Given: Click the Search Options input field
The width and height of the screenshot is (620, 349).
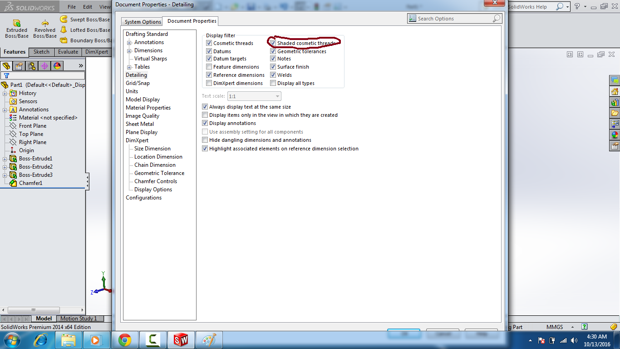Looking at the screenshot, I should tap(454, 19).
